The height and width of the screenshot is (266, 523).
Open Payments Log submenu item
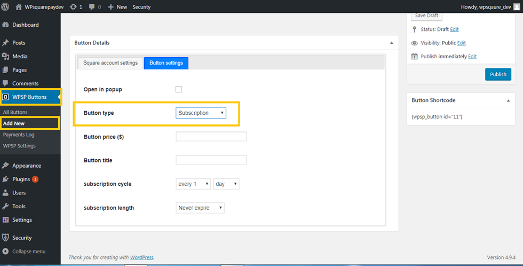(x=19, y=135)
